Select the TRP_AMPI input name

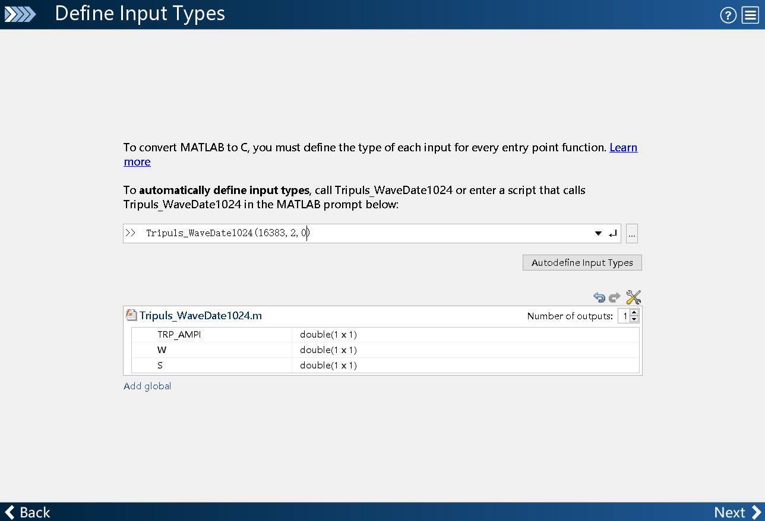(179, 335)
